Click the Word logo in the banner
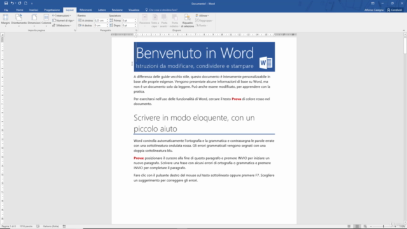 pos(266,62)
